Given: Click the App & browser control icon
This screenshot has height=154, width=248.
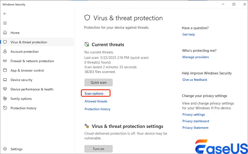Looking at the screenshot, I should [x=5, y=70].
